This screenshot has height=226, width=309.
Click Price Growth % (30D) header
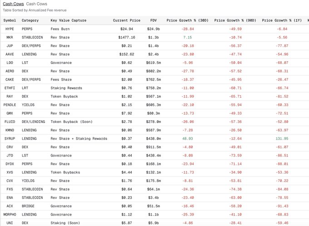click(187, 20)
